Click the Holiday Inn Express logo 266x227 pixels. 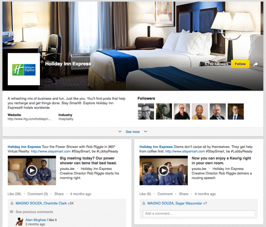pyautogui.click(x=24, y=69)
